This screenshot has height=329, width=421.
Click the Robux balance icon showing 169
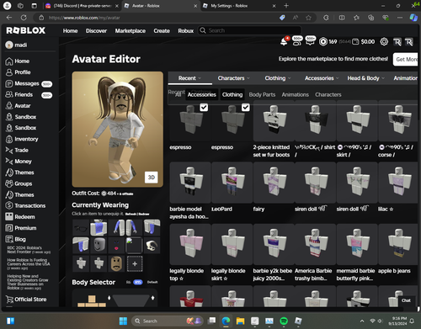pyautogui.click(x=323, y=42)
